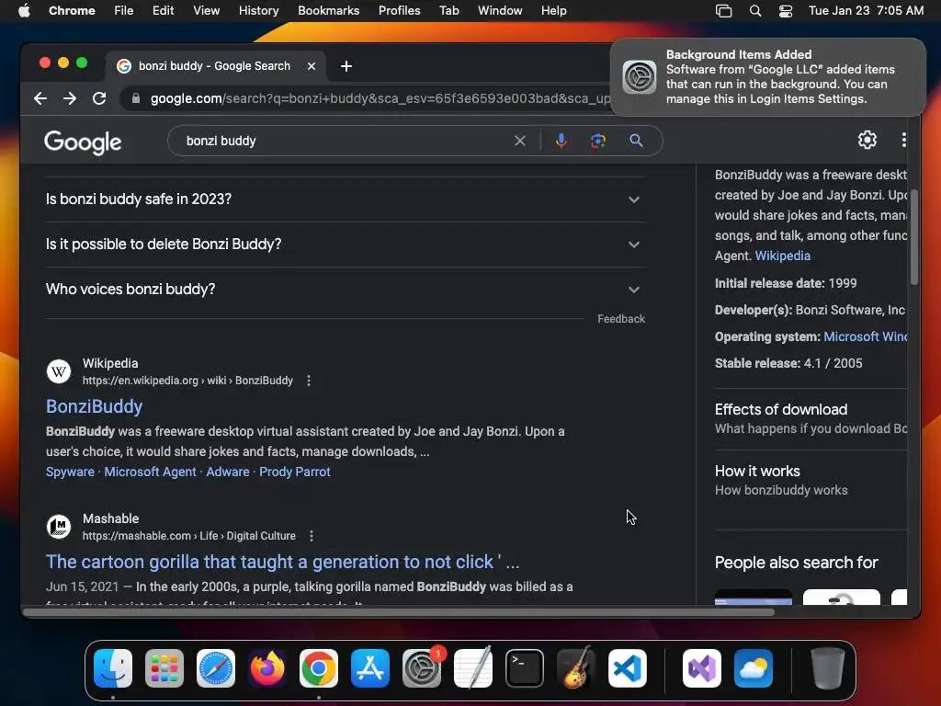The height and width of the screenshot is (706, 941).
Task: Open TextEdit from the Dock
Action: (x=473, y=668)
